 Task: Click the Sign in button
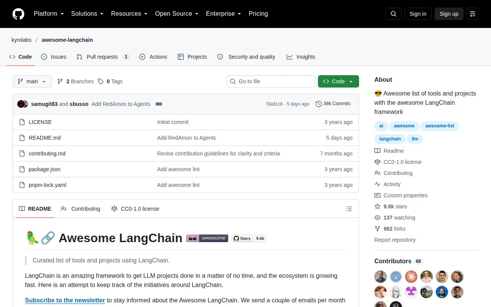pos(418,14)
